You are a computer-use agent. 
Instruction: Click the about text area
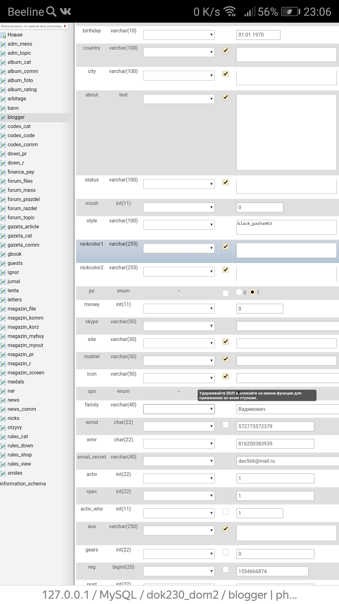(286, 132)
